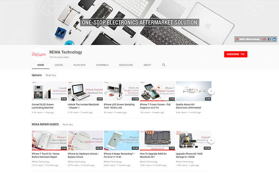Click REWA Technology under iPhone 6s Hardware Unlock video
The width and height of the screenshot is (279, 175).
(x=77, y=162)
